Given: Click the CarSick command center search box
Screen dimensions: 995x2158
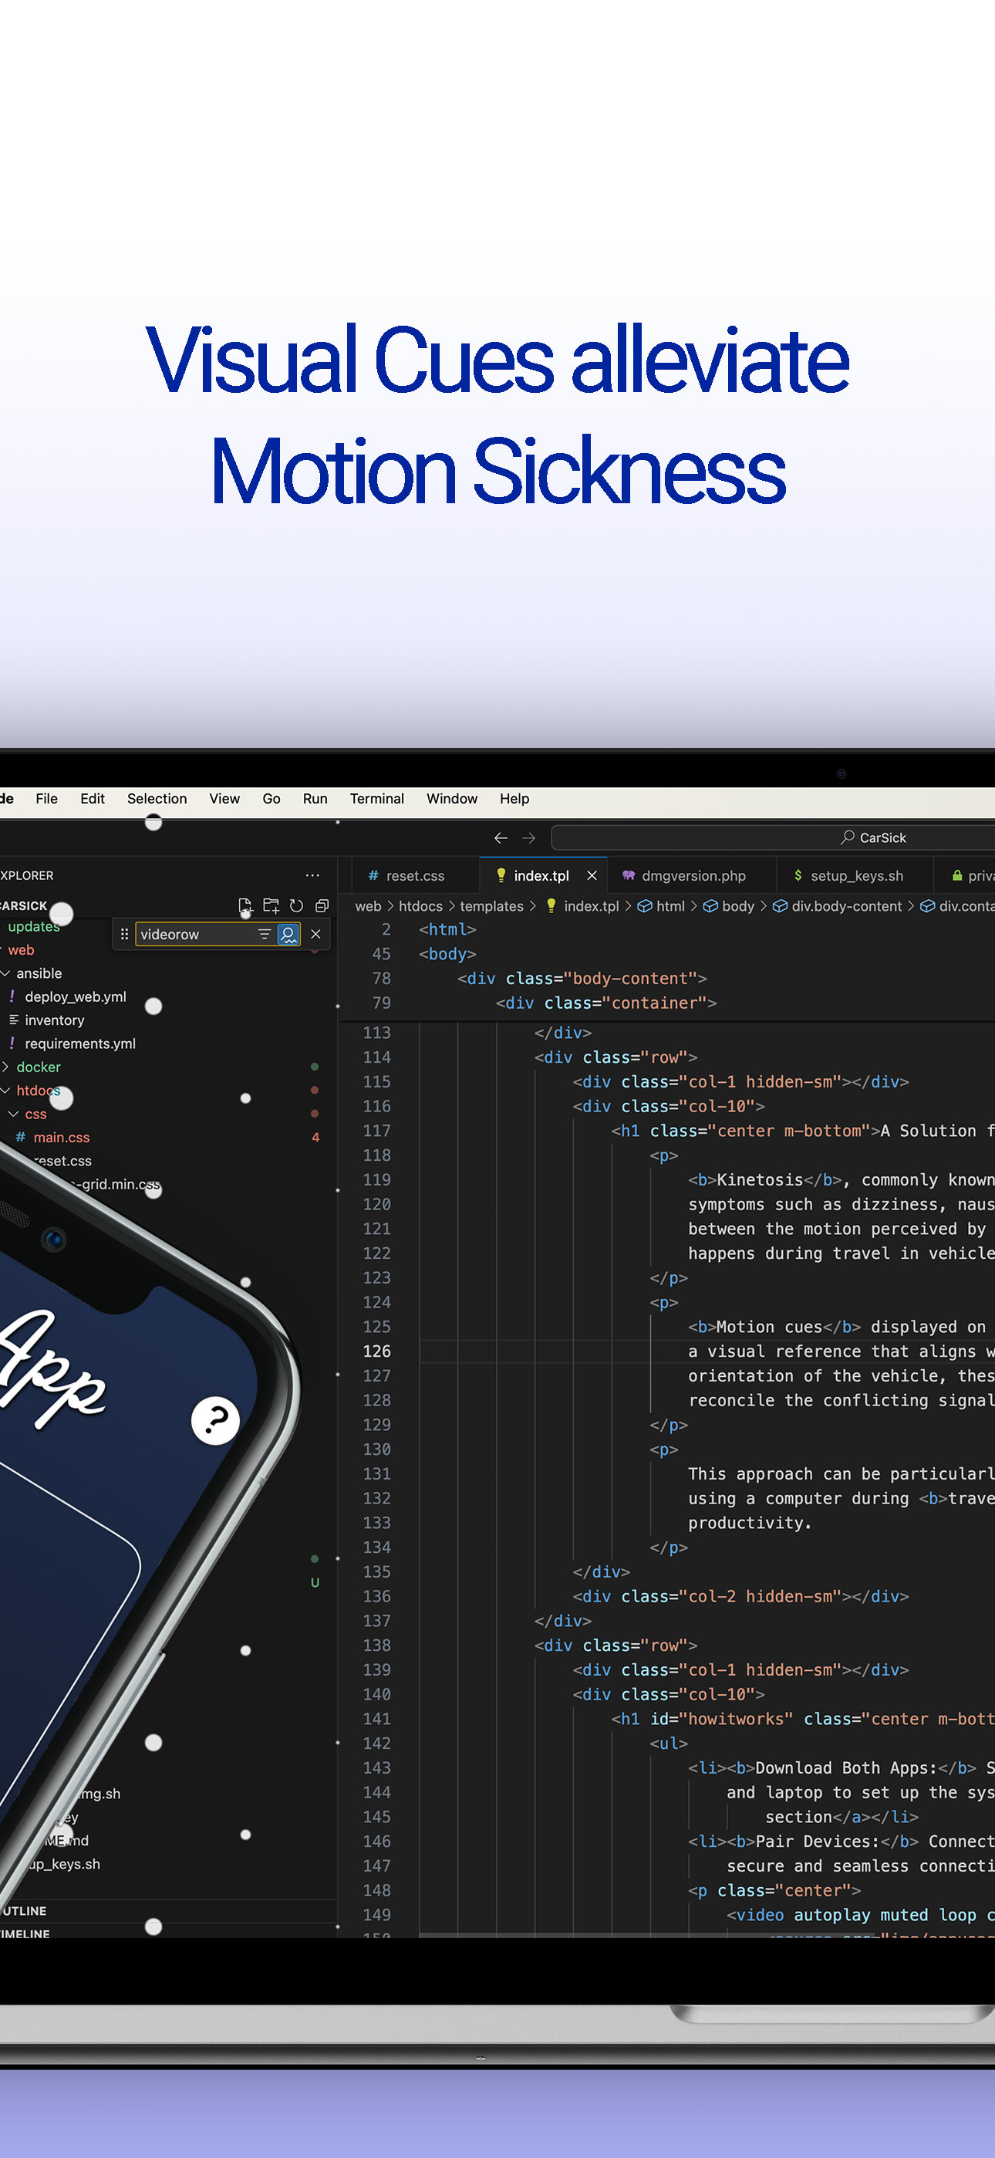Looking at the screenshot, I should click(773, 837).
